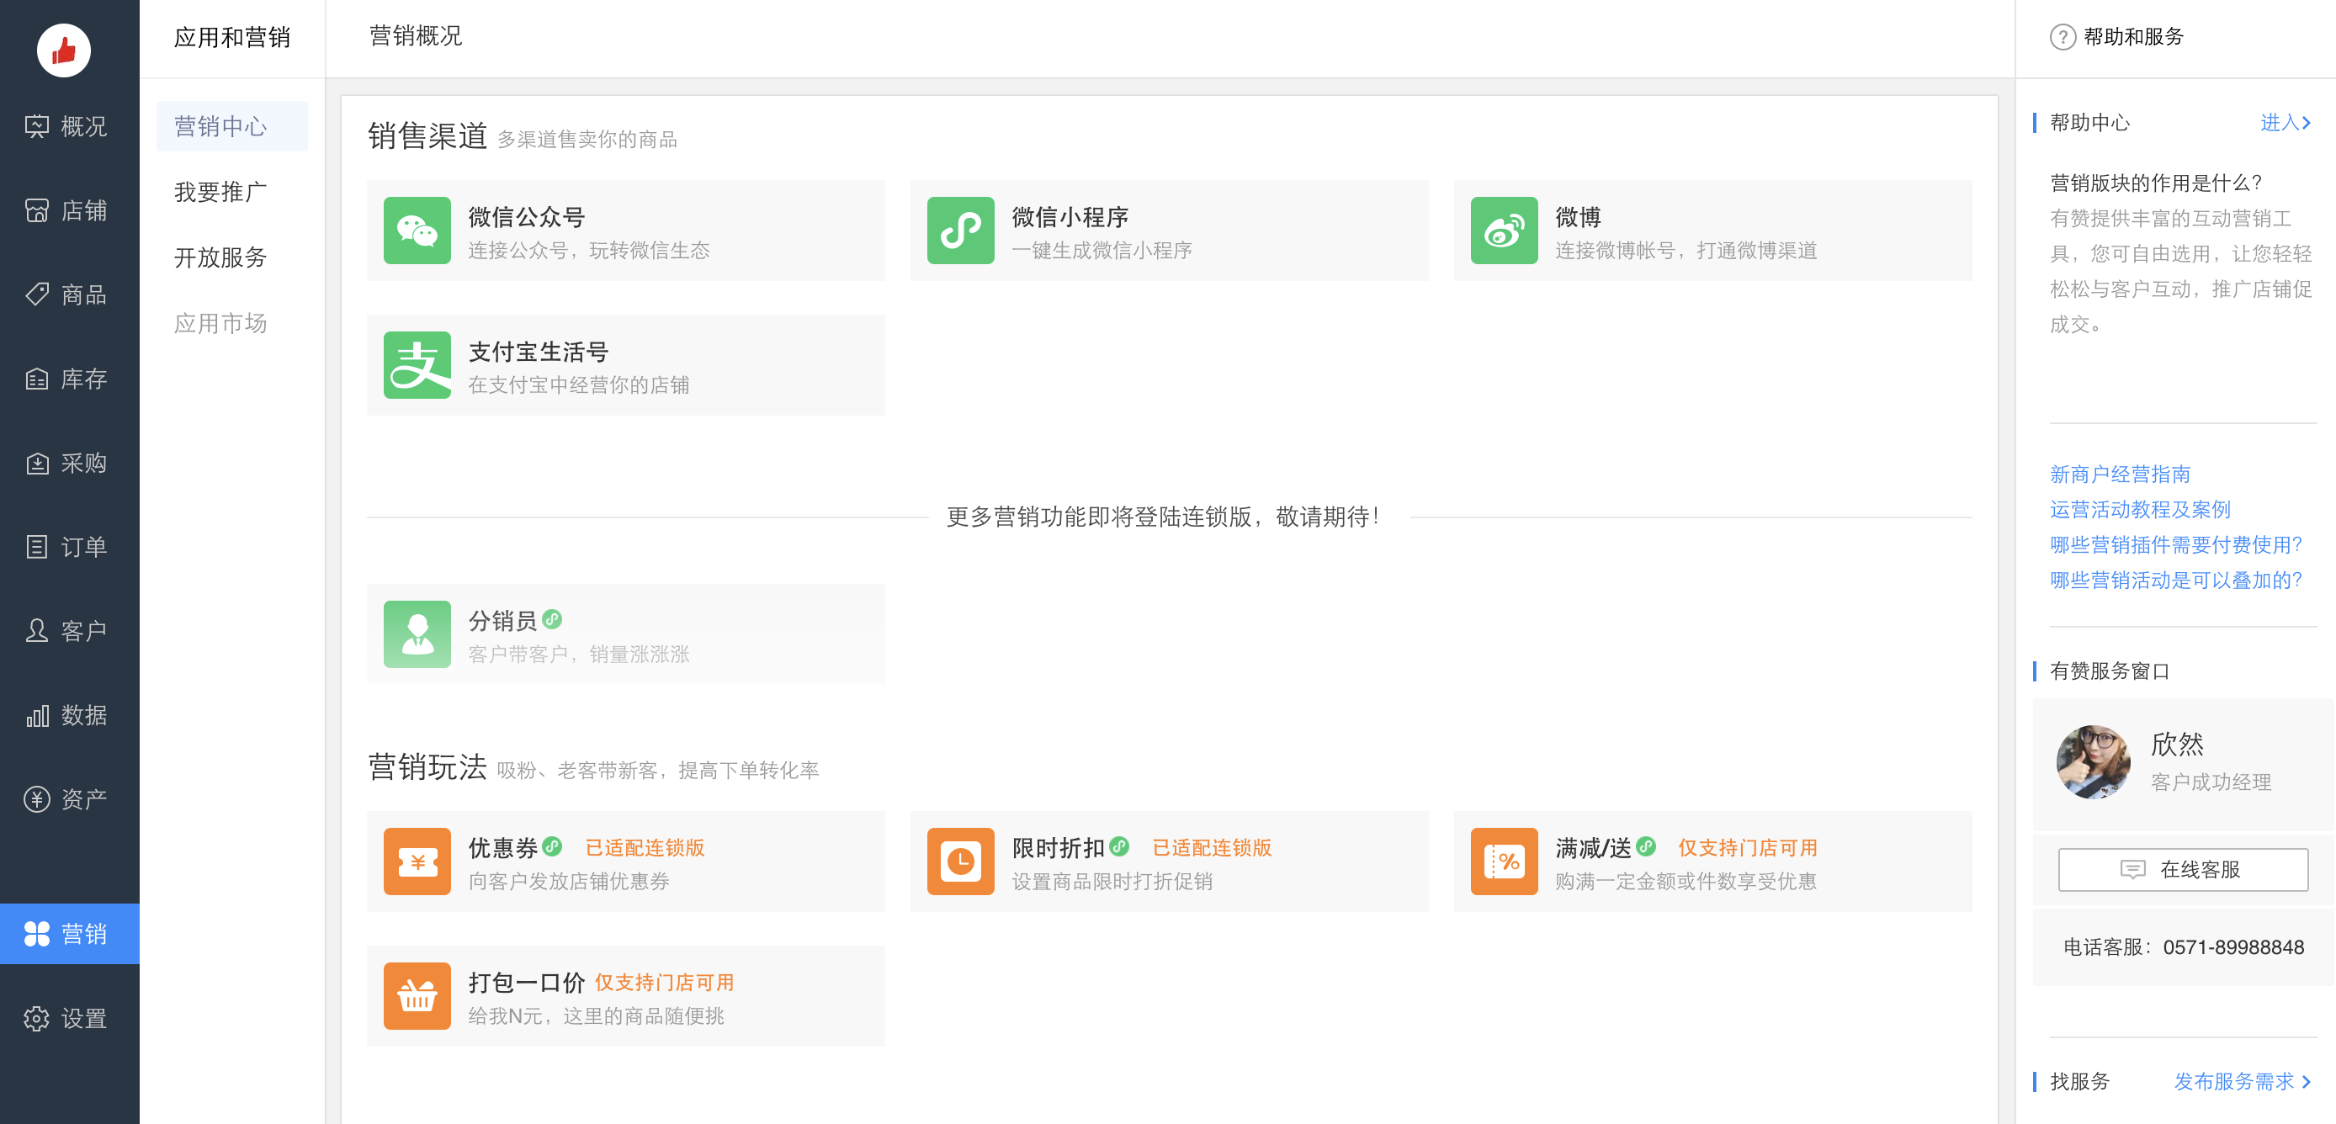The height and width of the screenshot is (1124, 2336).
Task: Click the 微信公众号 card title
Action: pyautogui.click(x=526, y=217)
